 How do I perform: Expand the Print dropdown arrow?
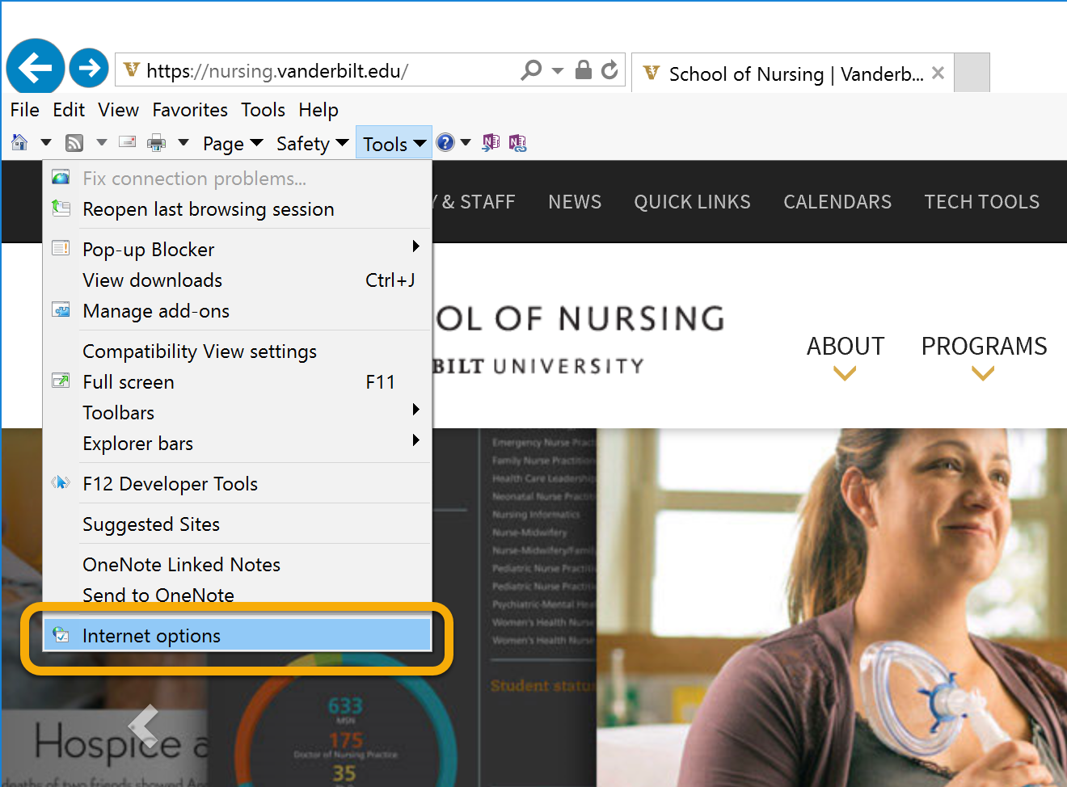[183, 143]
